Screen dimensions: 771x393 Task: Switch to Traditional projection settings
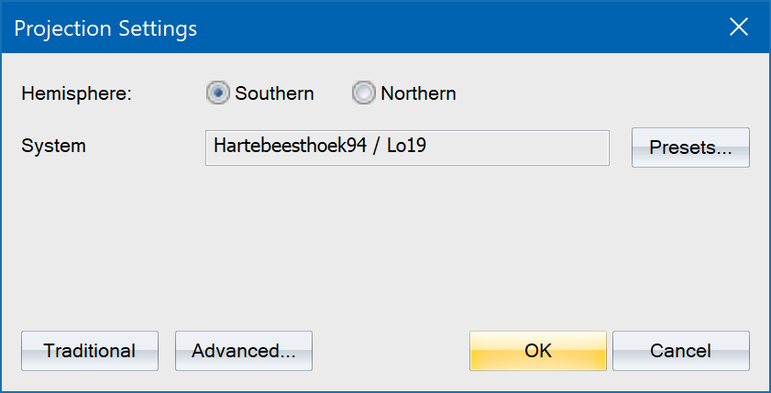tap(90, 351)
